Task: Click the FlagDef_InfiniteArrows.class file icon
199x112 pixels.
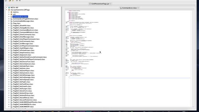Action: point(12,50)
